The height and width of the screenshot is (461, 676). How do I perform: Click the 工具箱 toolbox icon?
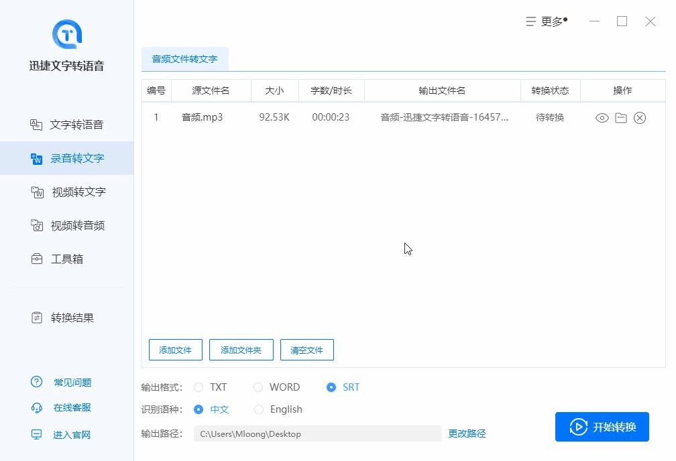coord(37,259)
